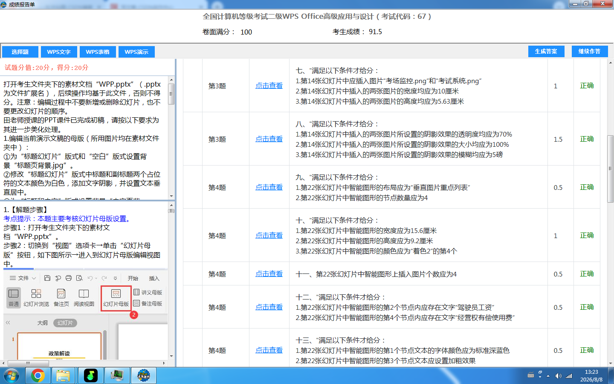Open the volume control in system tray

[x=558, y=376]
